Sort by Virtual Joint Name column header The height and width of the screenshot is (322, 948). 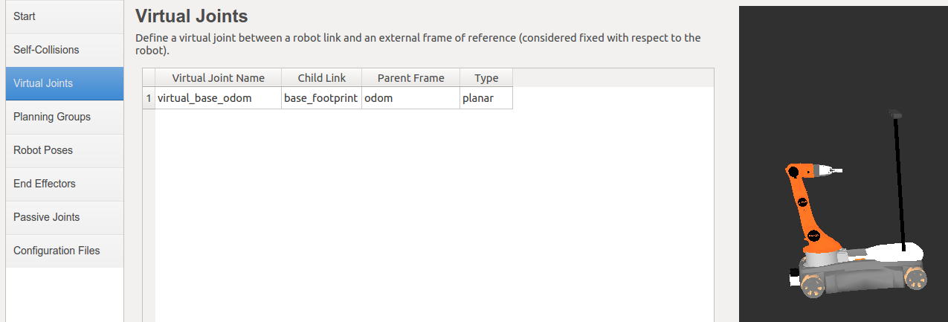[218, 78]
